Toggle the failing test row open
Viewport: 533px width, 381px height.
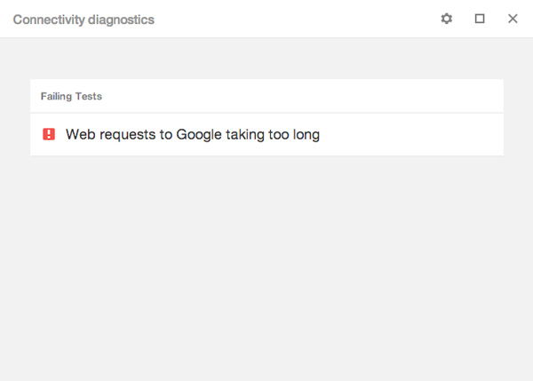point(266,135)
